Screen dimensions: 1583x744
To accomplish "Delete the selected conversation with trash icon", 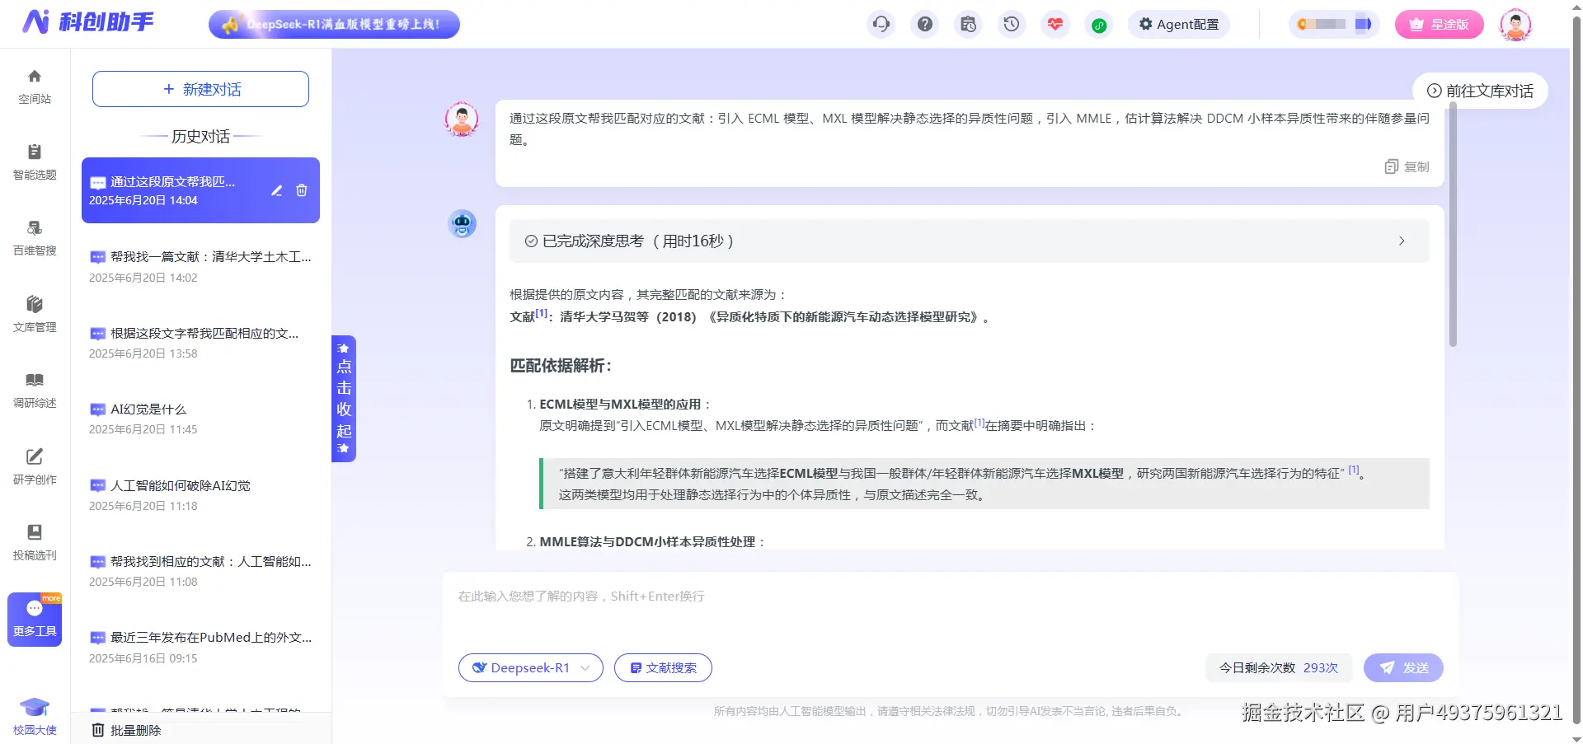I will click(x=302, y=190).
